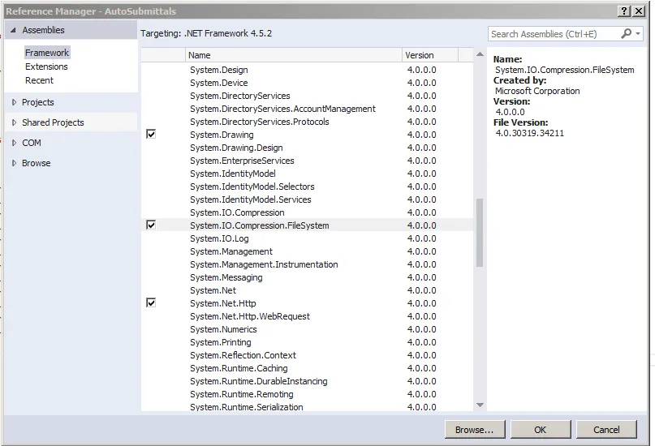Click the scrollbar down arrow
The image size is (655, 446).
[x=480, y=405]
